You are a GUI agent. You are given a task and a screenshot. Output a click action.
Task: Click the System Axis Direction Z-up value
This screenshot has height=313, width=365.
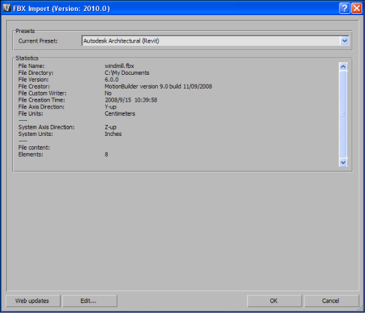pyautogui.click(x=110, y=127)
